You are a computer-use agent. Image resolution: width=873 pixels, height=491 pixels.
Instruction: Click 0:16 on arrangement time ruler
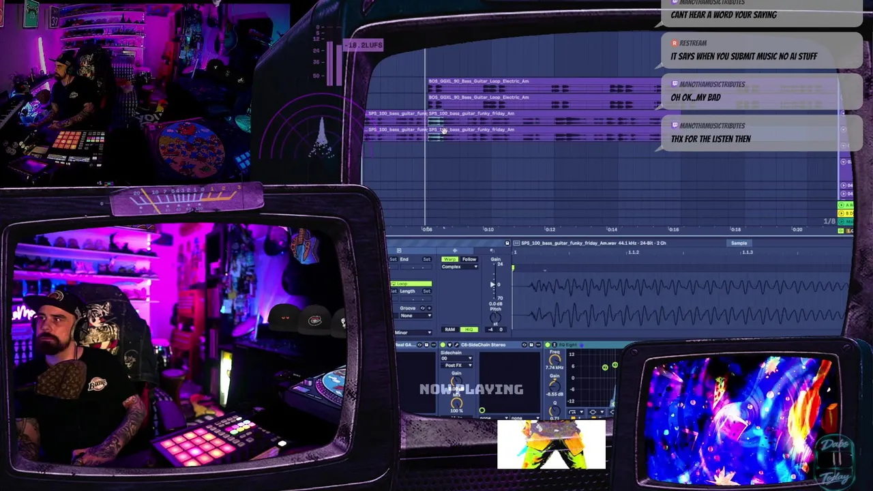pos(673,230)
